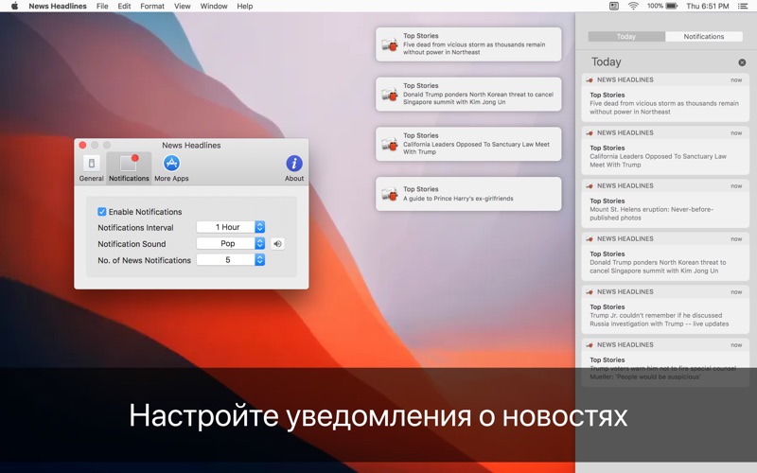The width and height of the screenshot is (757, 473).
Task: Toggle the Notification Center list icon in menu bar
Action: [743, 7]
